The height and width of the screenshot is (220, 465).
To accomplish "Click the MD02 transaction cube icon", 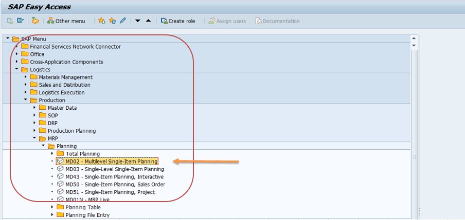I will coord(61,161).
